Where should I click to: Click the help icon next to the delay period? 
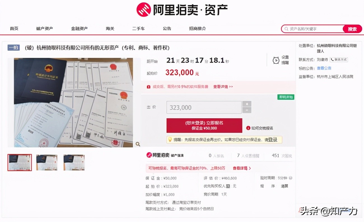point(290,178)
